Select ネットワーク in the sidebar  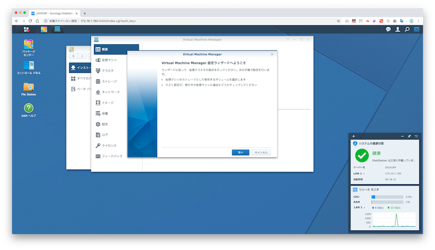click(x=116, y=92)
